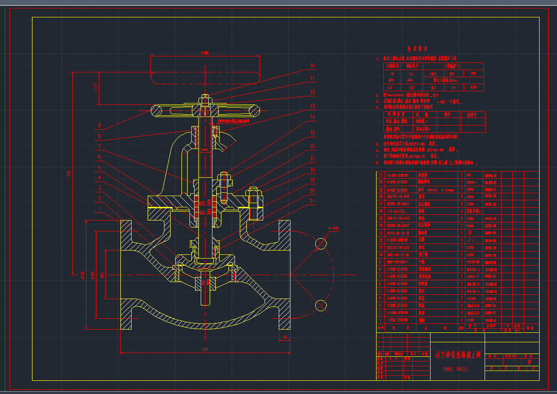Select the 210 overall length dimension
This screenshot has width=557, height=394.
205,349
